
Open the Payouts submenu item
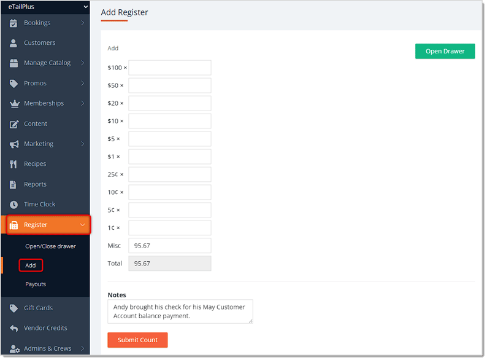point(36,284)
